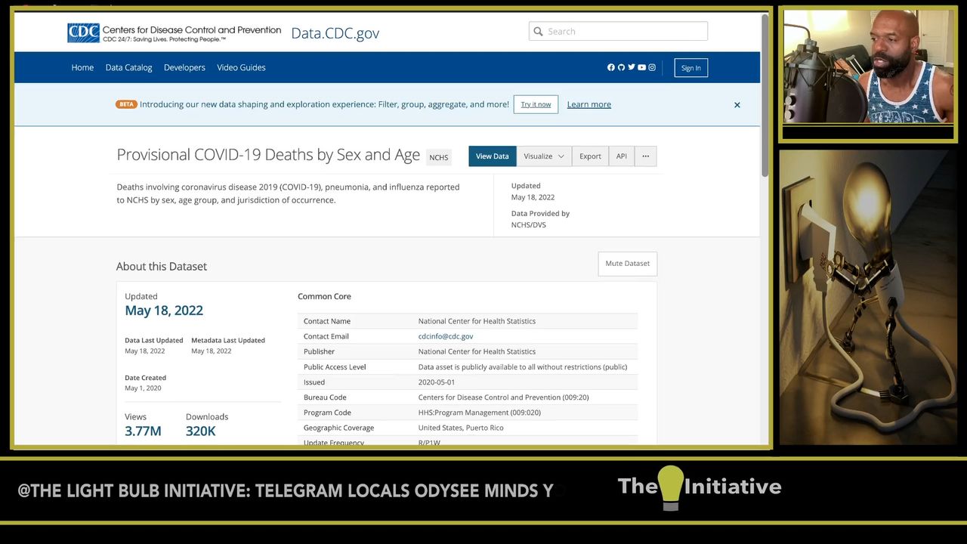Viewport: 967px width, 544px height.
Task: Go to the Developers page
Action: click(x=184, y=68)
